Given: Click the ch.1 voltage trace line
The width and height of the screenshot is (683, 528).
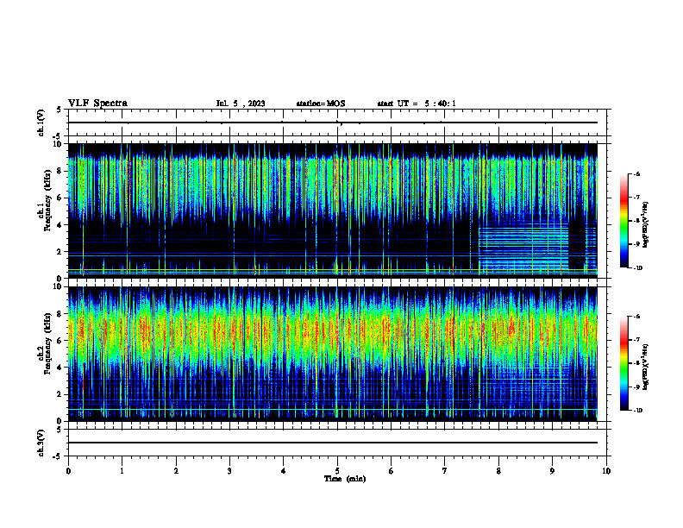Looking at the screenshot, I should (333, 123).
